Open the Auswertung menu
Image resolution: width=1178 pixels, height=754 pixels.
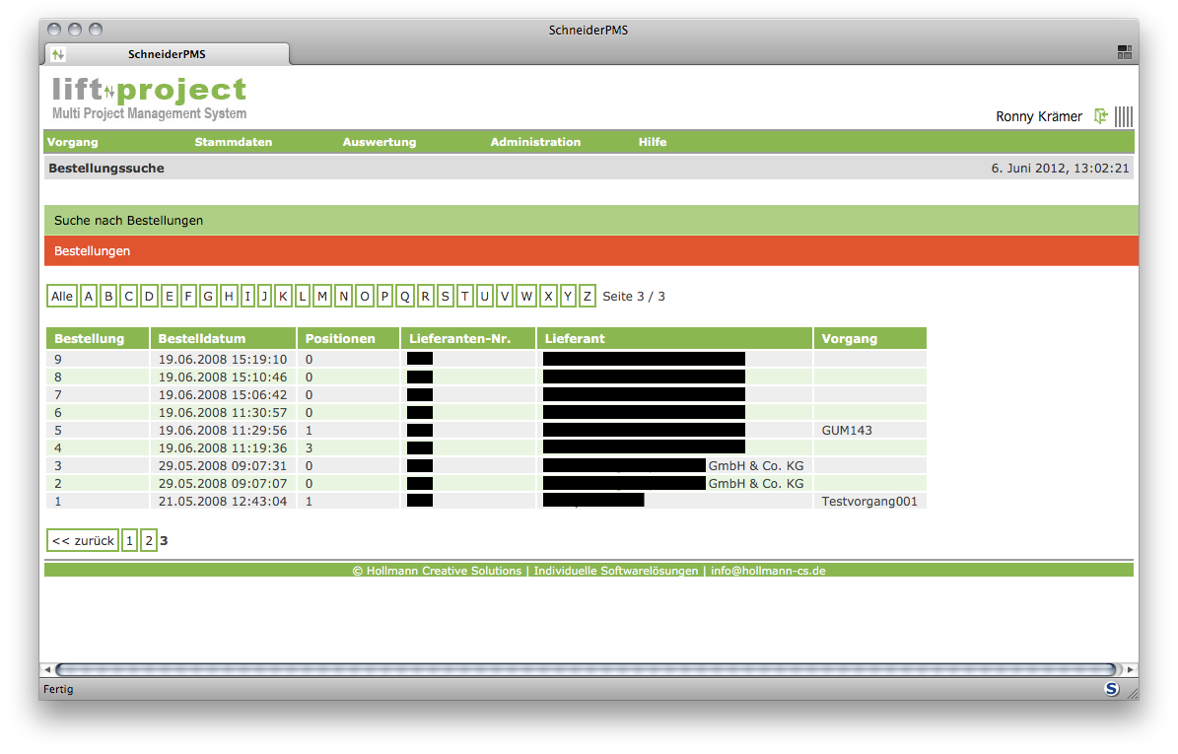coord(380,142)
